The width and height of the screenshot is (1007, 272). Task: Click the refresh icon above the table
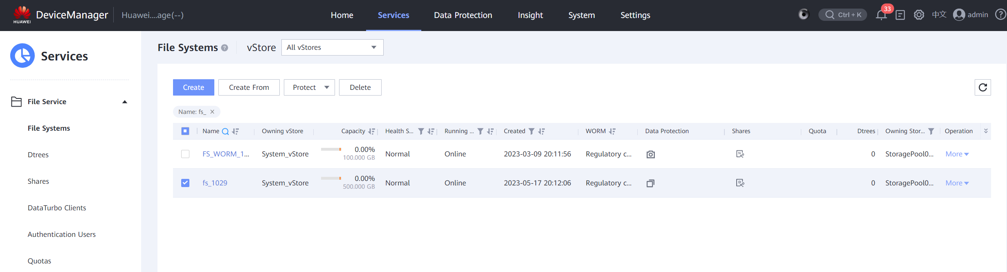(x=982, y=87)
